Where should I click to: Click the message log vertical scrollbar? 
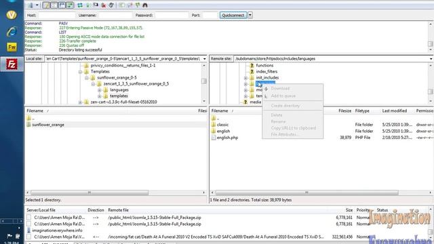(x=431, y=43)
